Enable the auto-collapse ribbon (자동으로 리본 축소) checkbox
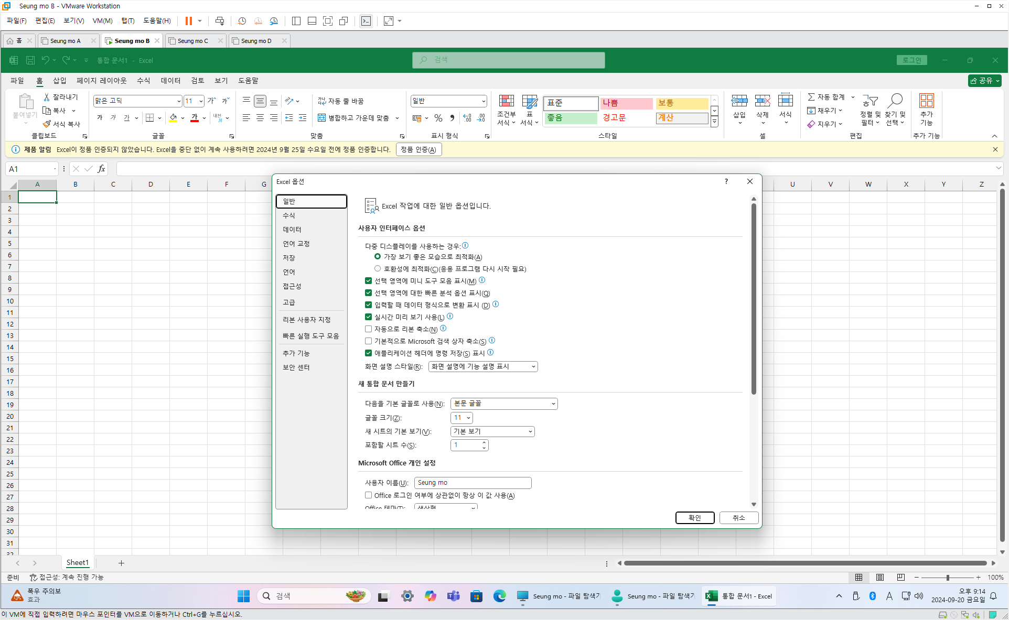This screenshot has height=620, width=1009. point(369,329)
